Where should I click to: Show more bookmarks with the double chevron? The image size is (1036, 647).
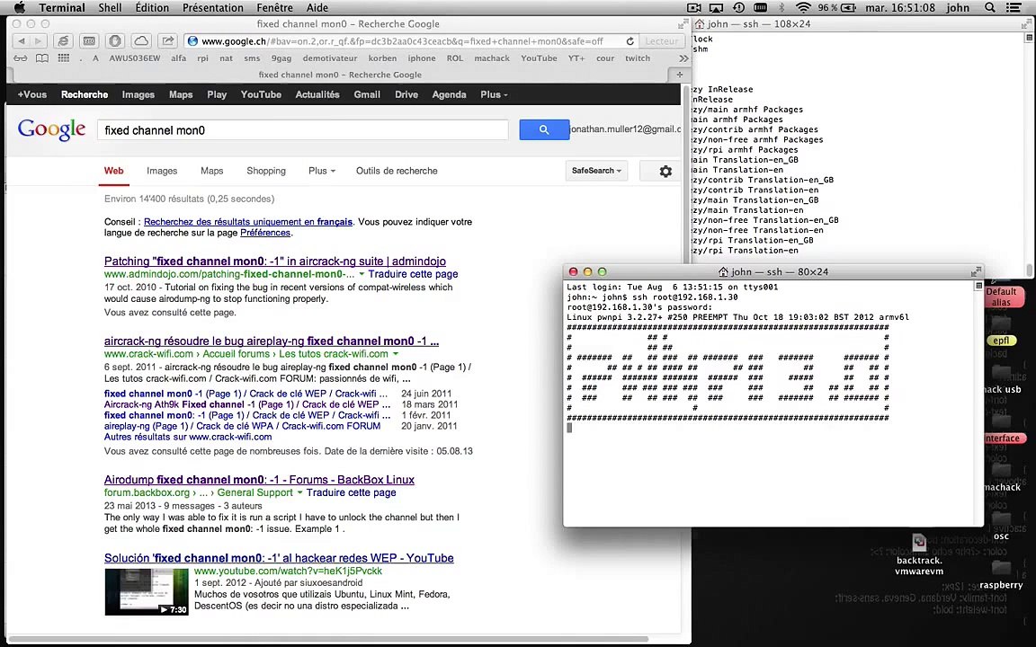(x=683, y=58)
